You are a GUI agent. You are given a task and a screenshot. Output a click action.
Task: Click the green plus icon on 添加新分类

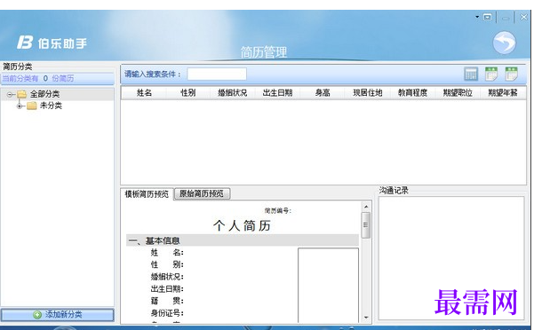(37, 315)
